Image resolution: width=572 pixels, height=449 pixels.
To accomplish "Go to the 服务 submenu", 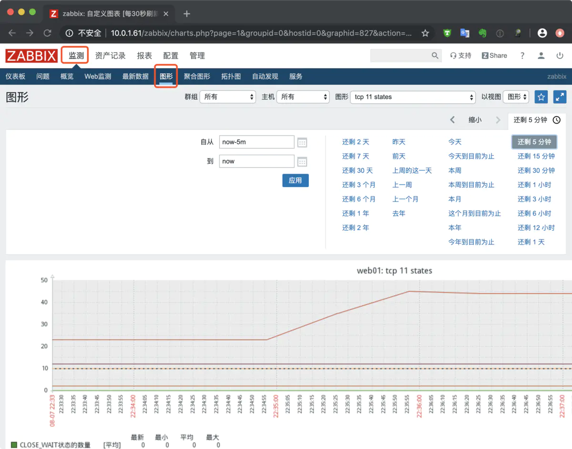I will [x=296, y=76].
